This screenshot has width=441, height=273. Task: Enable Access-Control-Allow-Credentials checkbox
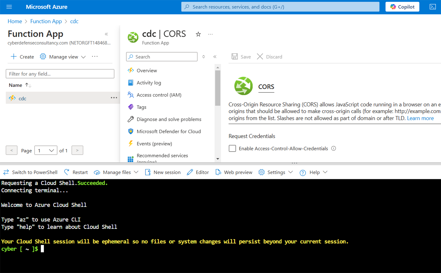pyautogui.click(x=232, y=148)
